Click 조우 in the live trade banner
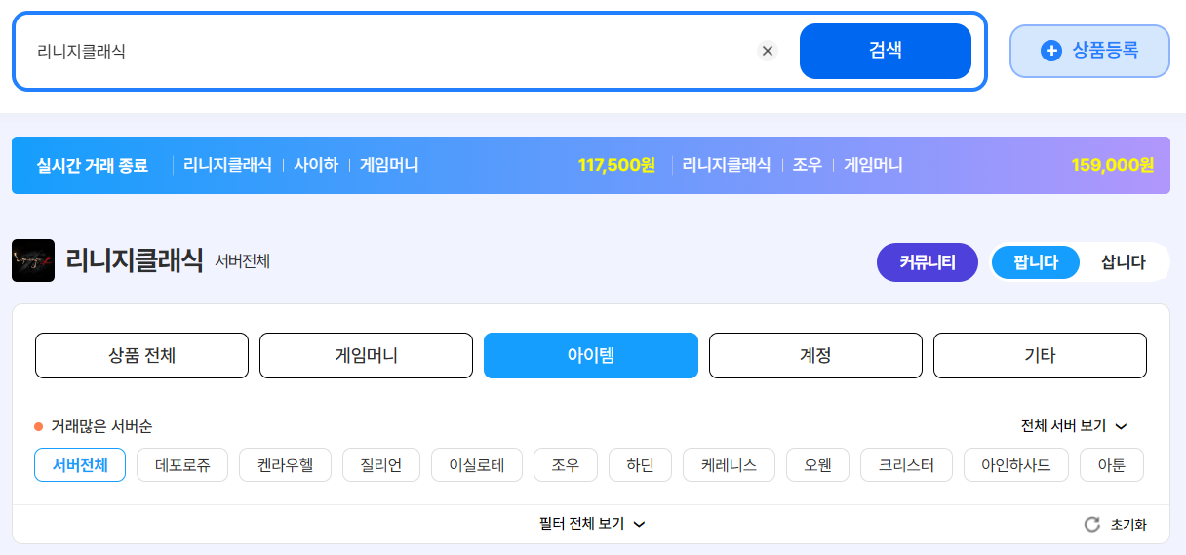This screenshot has width=1186, height=555. coord(807,165)
